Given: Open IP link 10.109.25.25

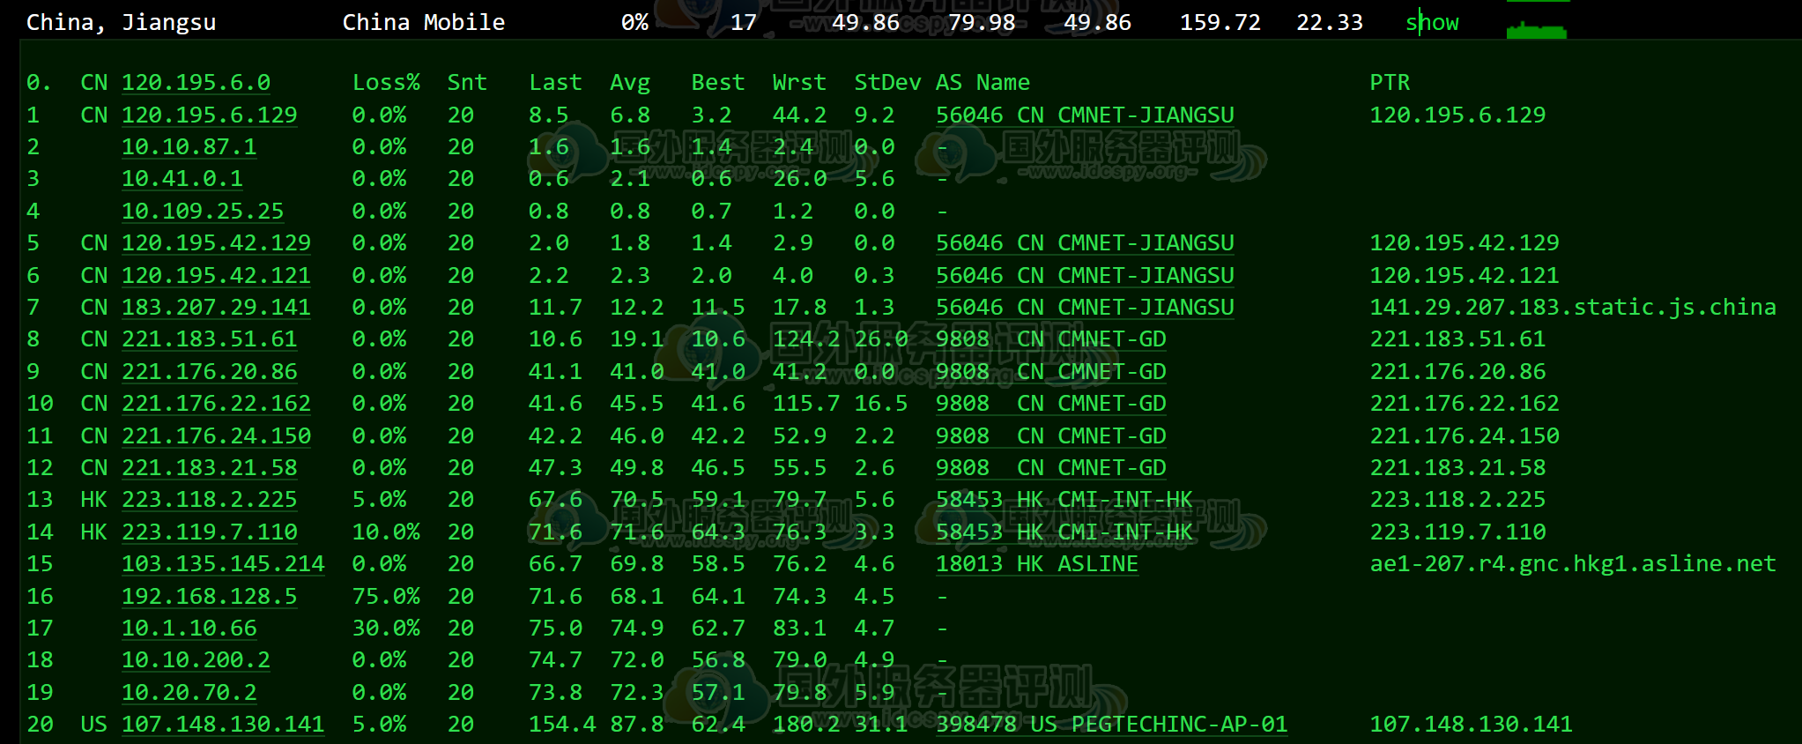Looking at the screenshot, I should pyautogui.click(x=203, y=212).
